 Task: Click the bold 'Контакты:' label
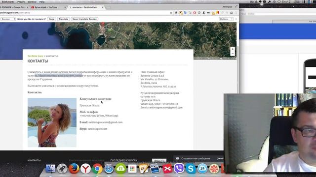coord(35,92)
